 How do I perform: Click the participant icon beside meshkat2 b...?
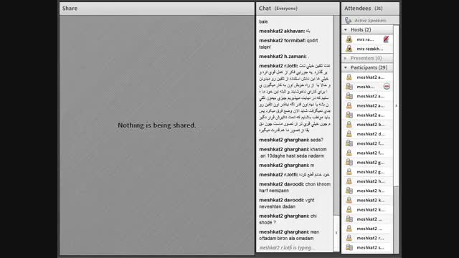(349, 124)
